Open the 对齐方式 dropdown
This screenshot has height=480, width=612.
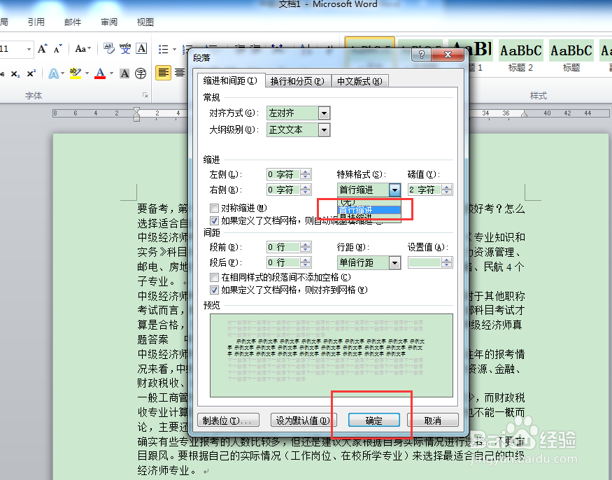pyautogui.click(x=324, y=113)
